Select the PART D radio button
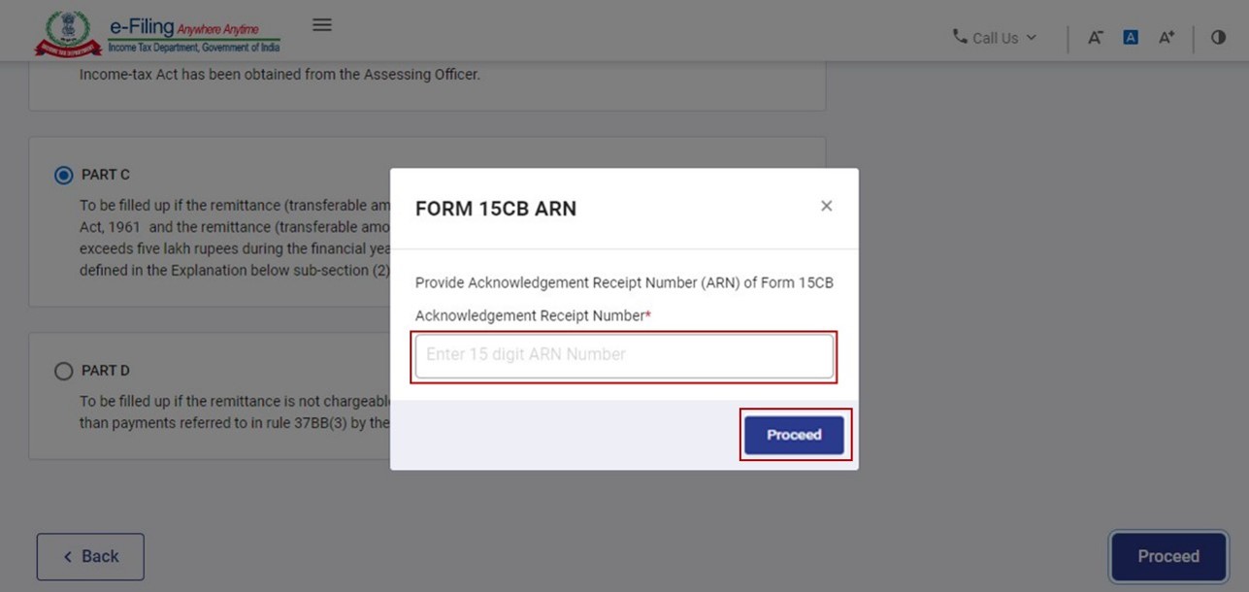Image resolution: width=1249 pixels, height=592 pixels. 64,371
